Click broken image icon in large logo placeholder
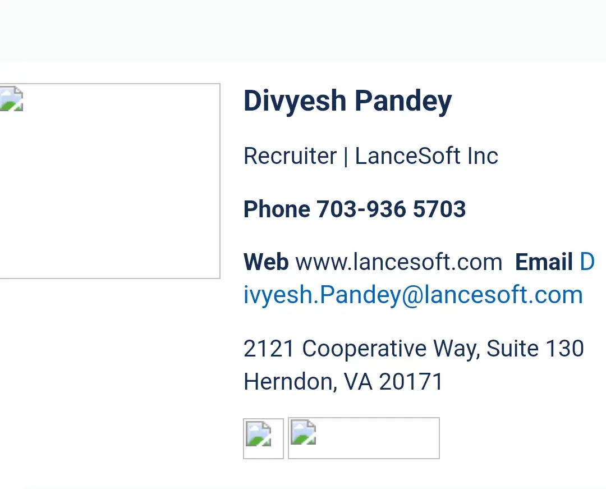This screenshot has height=489, width=606. (x=11, y=100)
